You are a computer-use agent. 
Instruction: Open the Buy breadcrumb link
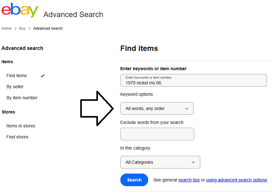tap(22, 28)
